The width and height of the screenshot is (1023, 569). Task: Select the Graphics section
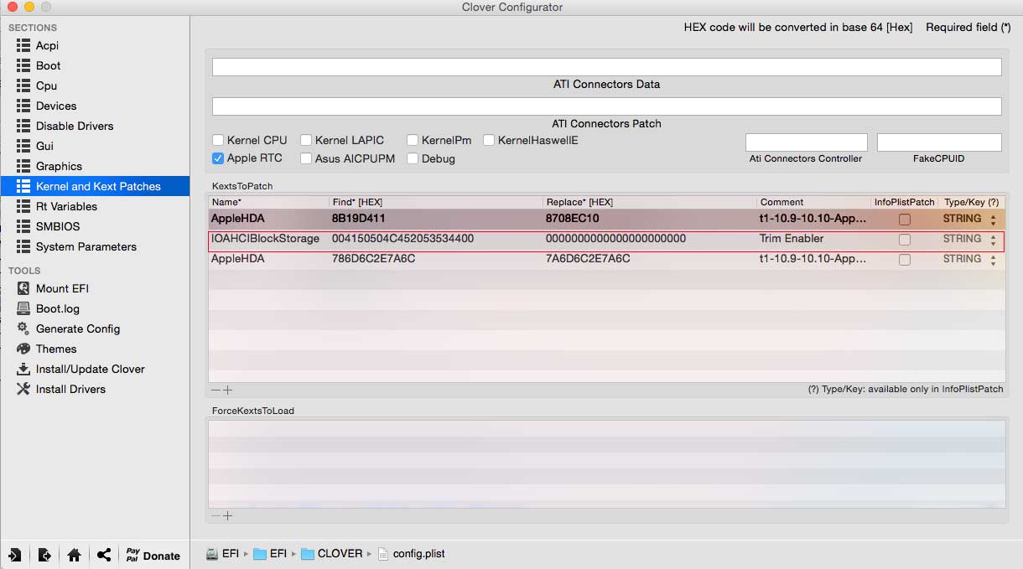click(59, 166)
